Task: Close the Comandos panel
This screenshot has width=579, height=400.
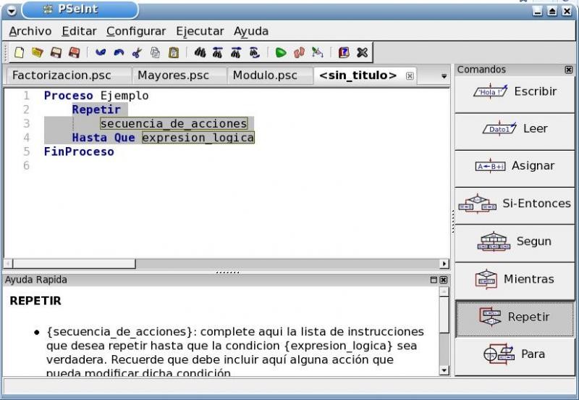Action: [x=569, y=70]
